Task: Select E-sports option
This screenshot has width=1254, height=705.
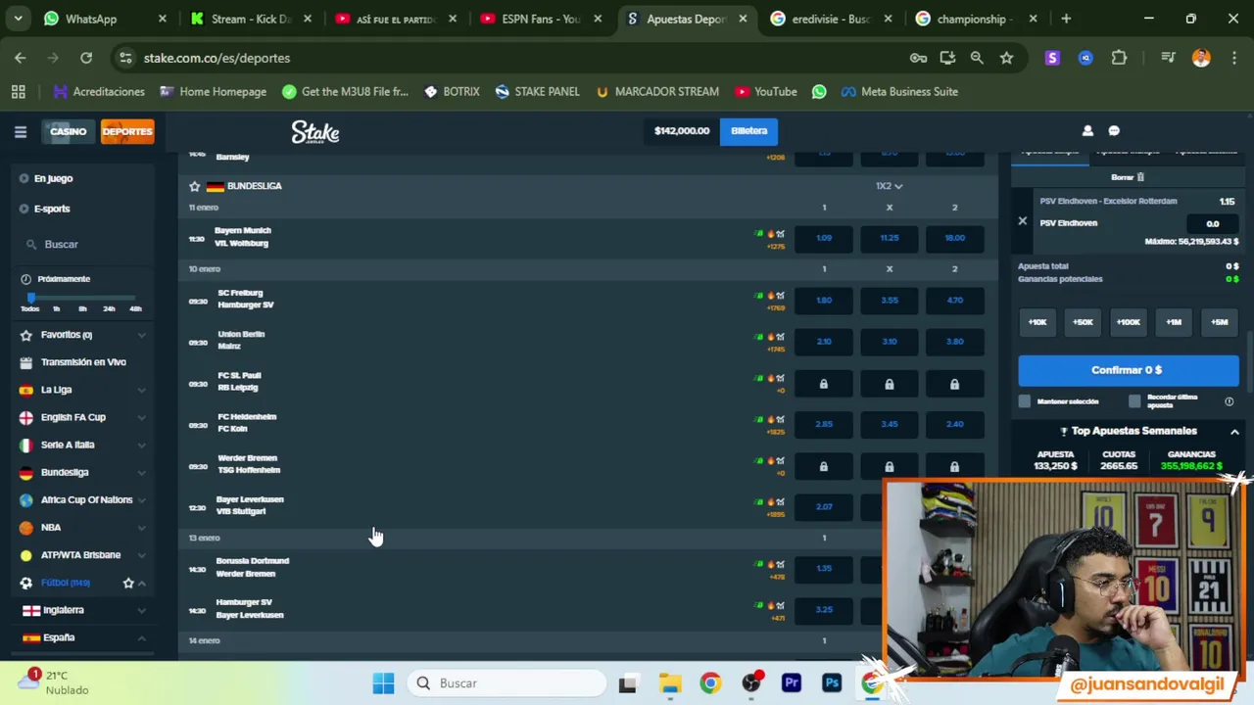Action: tap(52, 209)
